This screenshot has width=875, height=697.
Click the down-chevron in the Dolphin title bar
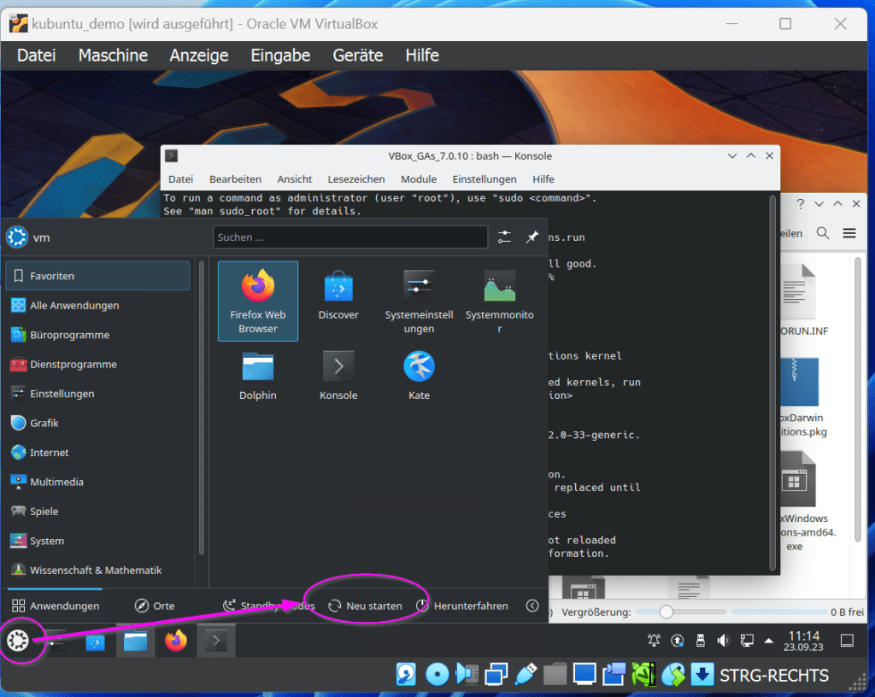[819, 204]
